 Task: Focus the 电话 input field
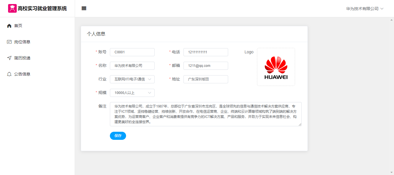[206, 52]
